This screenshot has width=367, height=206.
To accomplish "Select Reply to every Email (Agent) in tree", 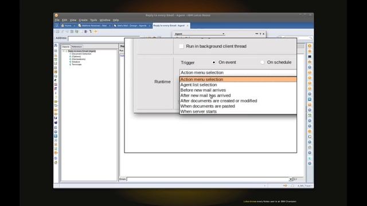I will pyautogui.click(x=81, y=51).
